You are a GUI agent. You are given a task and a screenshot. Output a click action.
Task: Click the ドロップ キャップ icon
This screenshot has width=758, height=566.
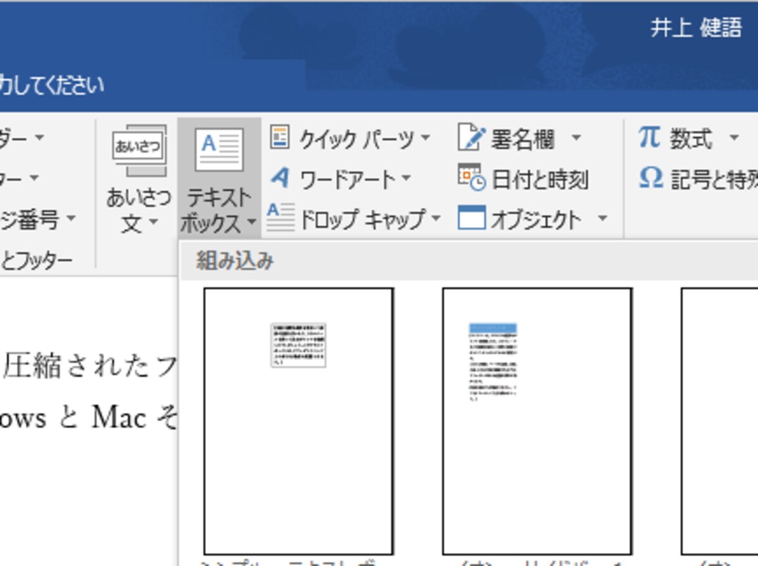point(280,218)
